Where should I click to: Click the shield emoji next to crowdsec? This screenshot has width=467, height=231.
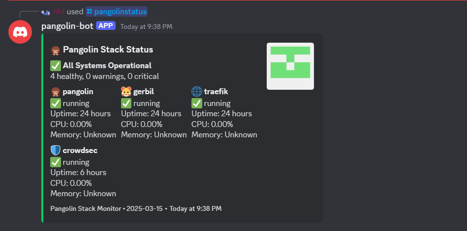pyautogui.click(x=56, y=151)
